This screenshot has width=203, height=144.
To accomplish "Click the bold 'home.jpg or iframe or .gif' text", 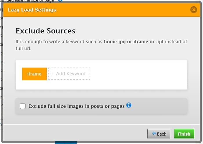I will click(x=134, y=42).
